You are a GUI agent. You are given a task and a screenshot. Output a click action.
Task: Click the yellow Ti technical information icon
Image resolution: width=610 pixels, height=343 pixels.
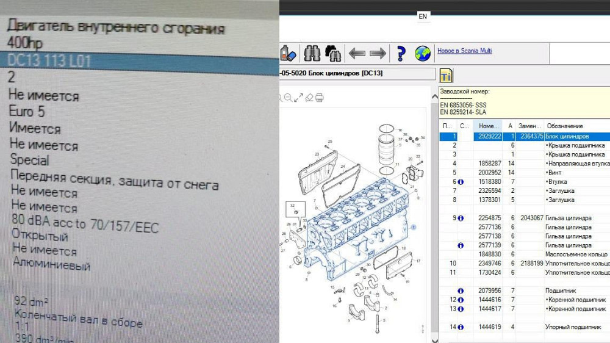click(446, 75)
